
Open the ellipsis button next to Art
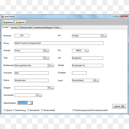(105, 36)
